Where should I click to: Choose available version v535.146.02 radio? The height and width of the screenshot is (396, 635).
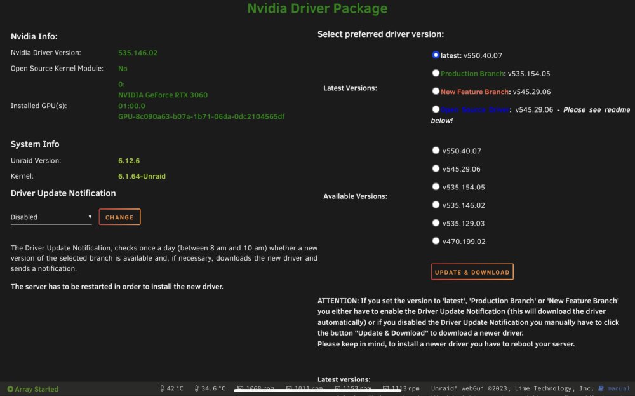[436, 205]
